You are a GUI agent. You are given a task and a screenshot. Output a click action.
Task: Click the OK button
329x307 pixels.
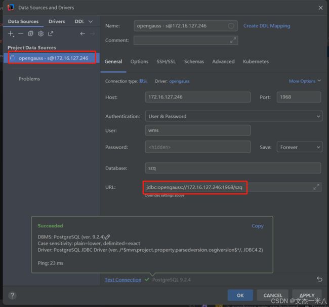[240, 295]
